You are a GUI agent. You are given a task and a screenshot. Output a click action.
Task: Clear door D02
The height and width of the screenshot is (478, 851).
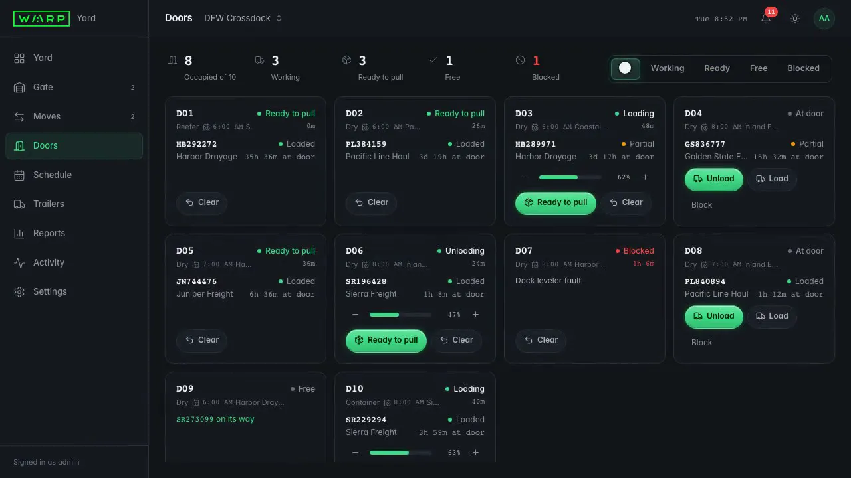(372, 203)
